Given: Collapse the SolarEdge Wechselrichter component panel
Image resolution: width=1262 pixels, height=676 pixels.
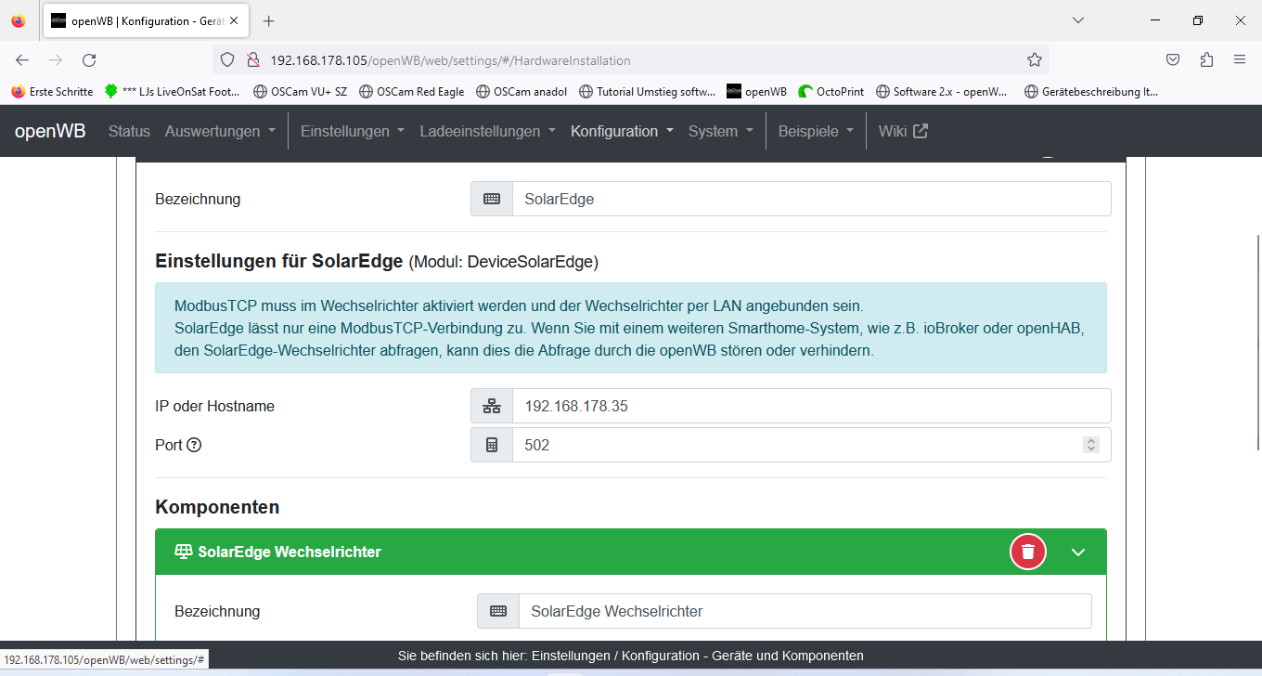Looking at the screenshot, I should [x=1078, y=552].
